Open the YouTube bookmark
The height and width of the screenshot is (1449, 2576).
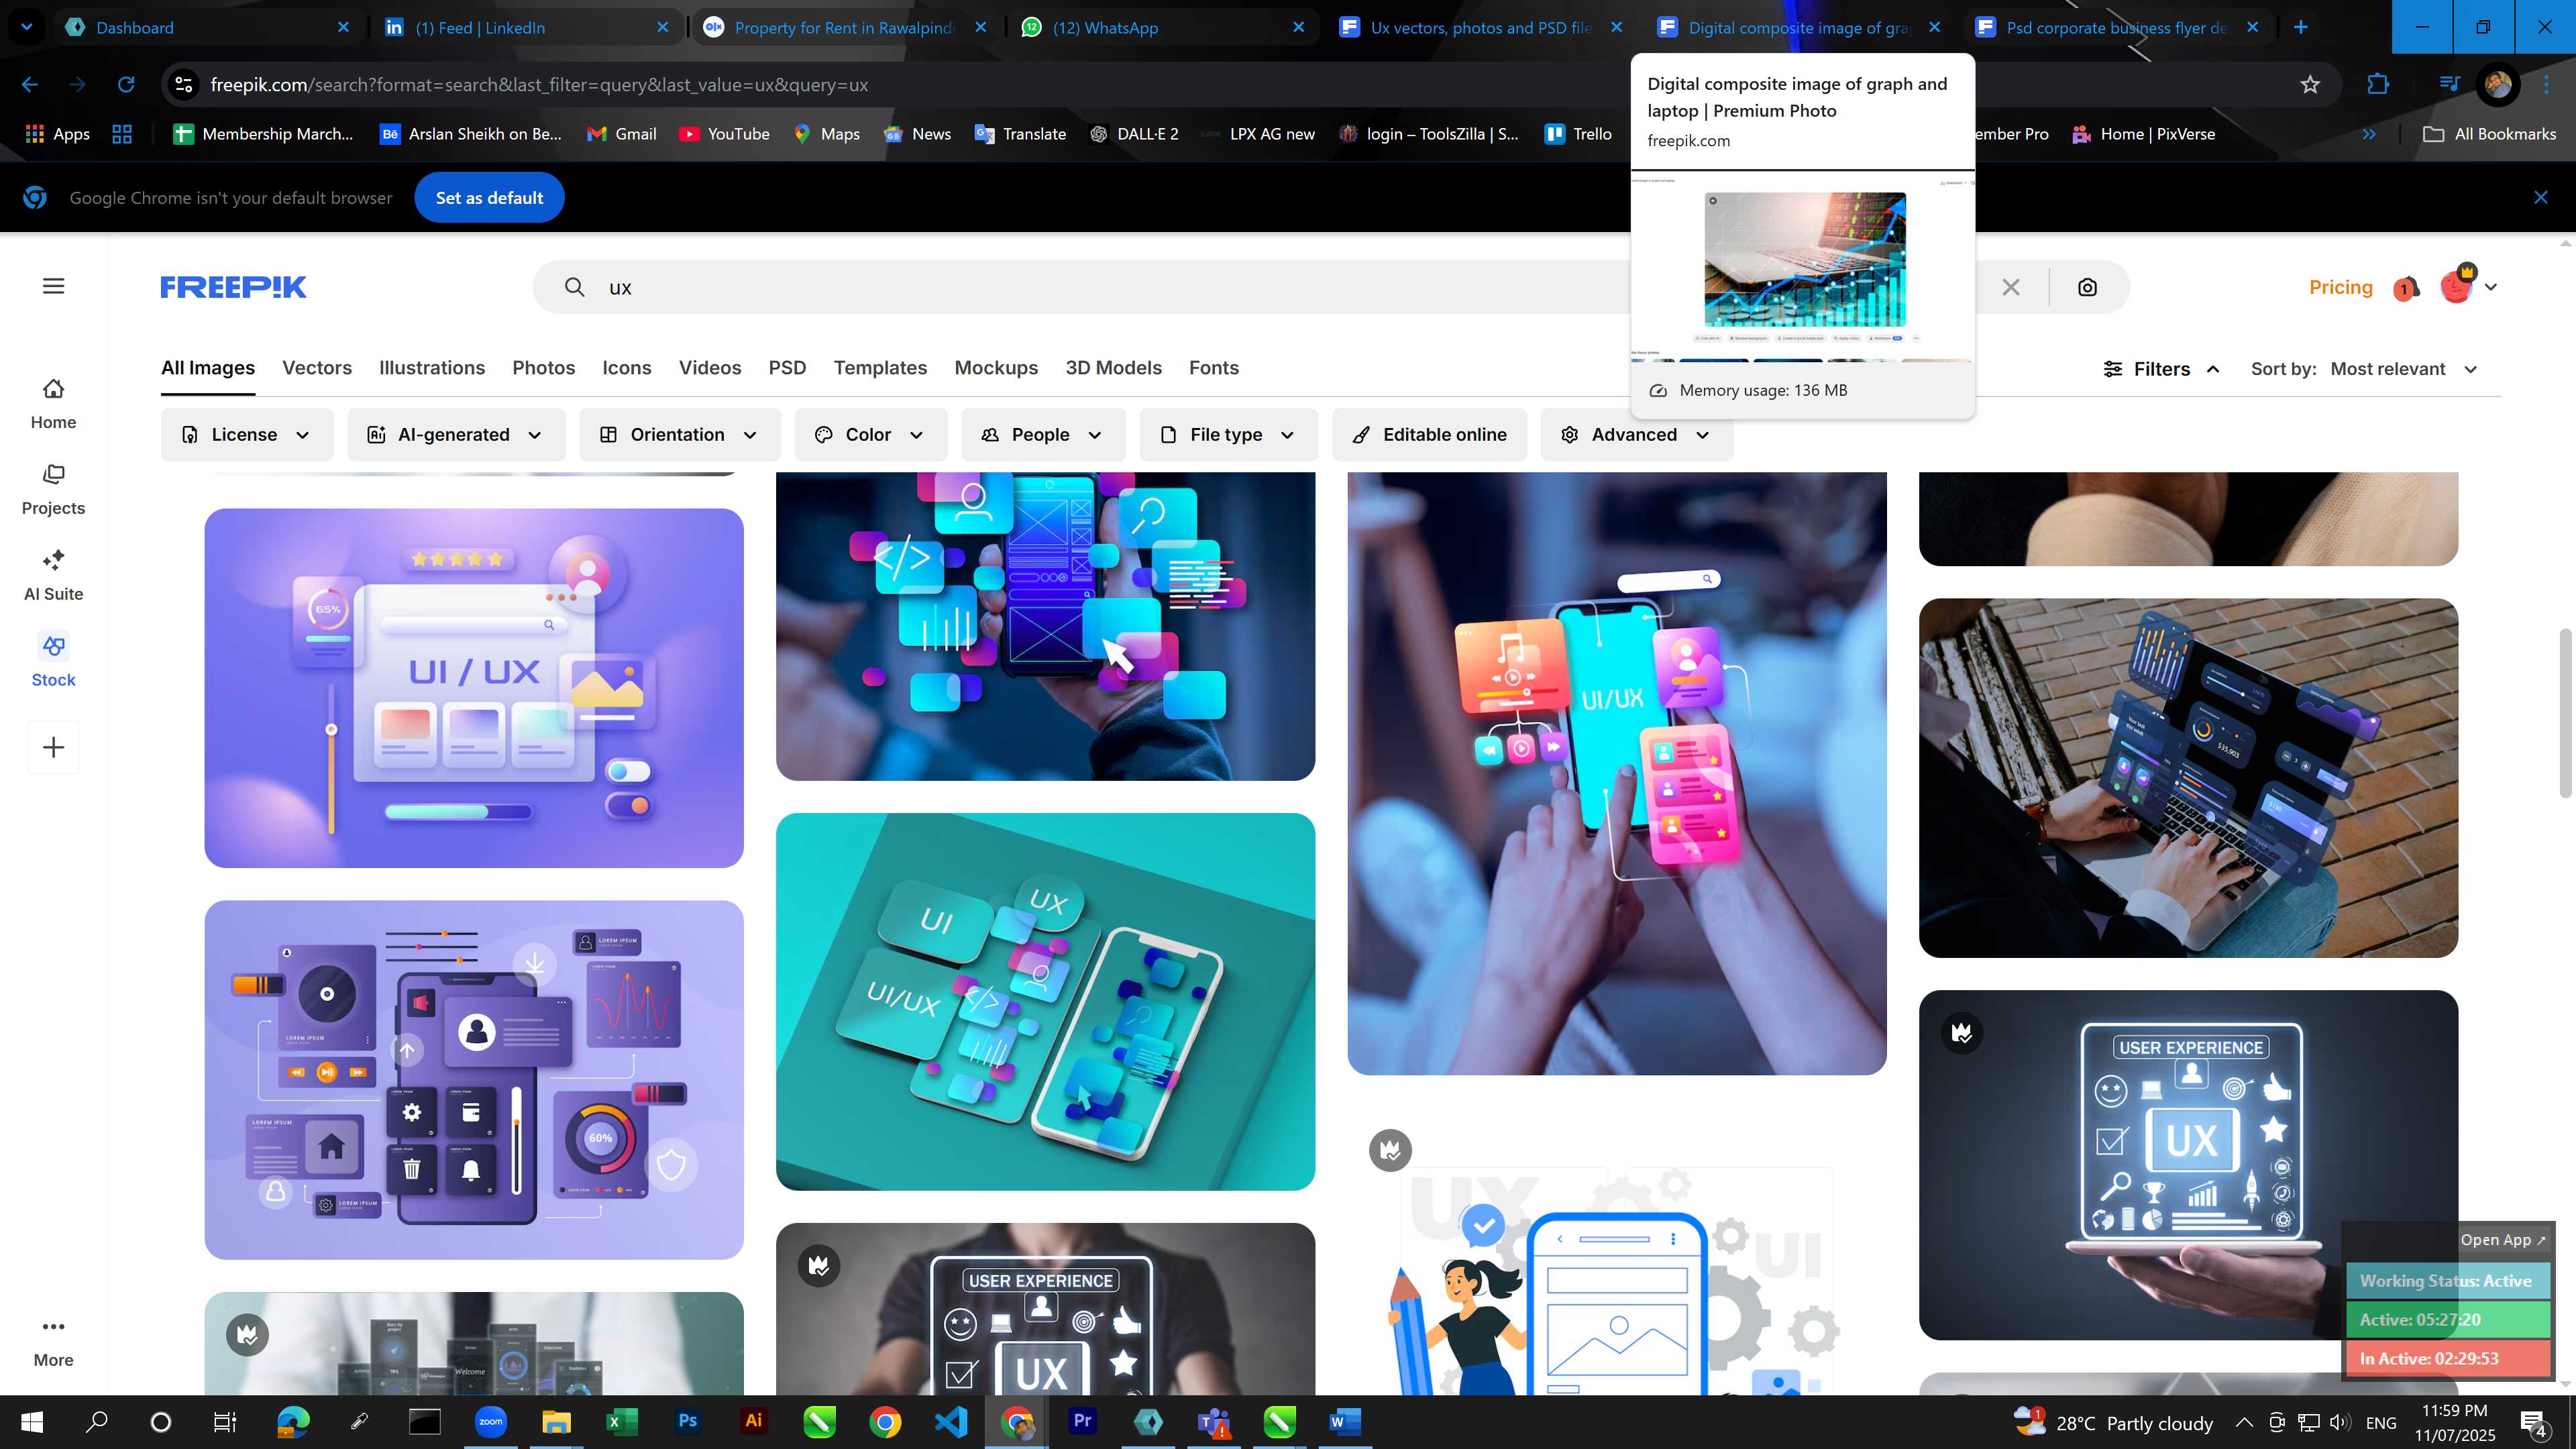pos(725,134)
